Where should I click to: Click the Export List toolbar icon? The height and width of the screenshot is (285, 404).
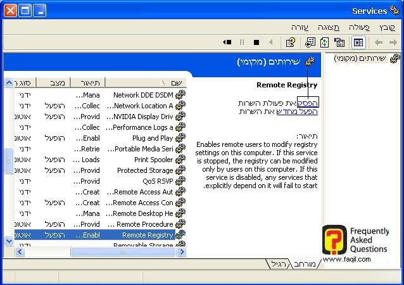click(310, 42)
